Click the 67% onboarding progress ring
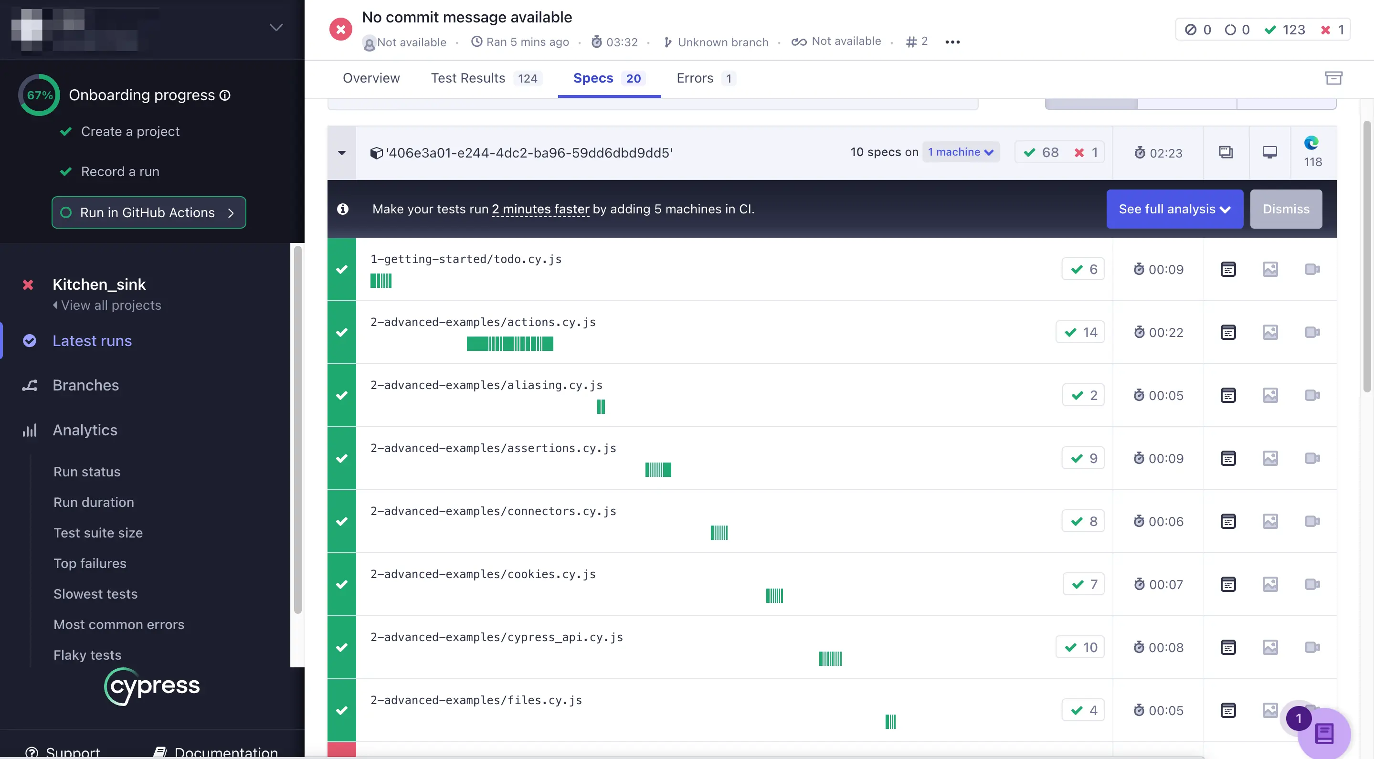Viewport: 1374px width, 759px height. (40, 95)
